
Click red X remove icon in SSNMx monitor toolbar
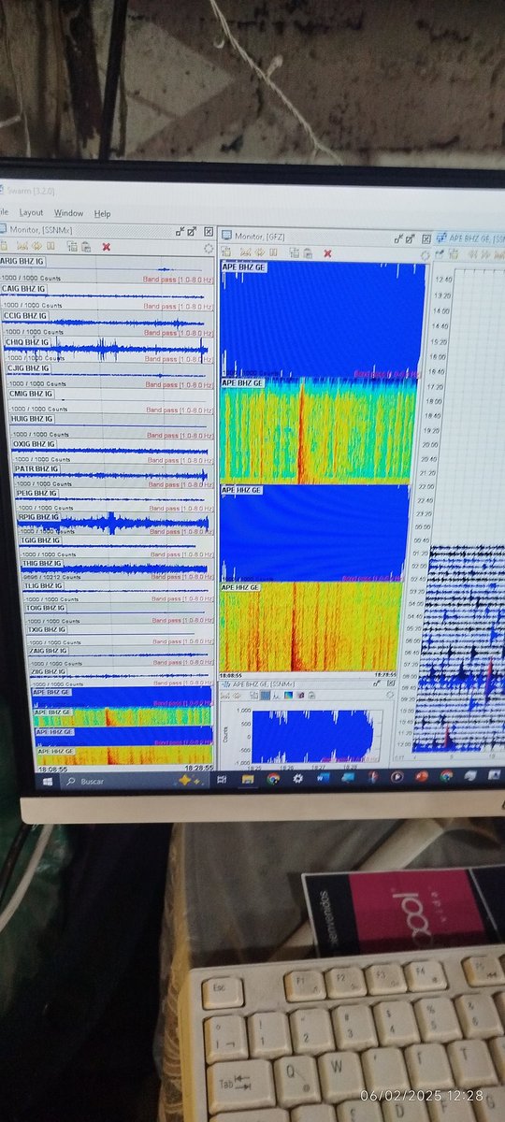pos(106,247)
